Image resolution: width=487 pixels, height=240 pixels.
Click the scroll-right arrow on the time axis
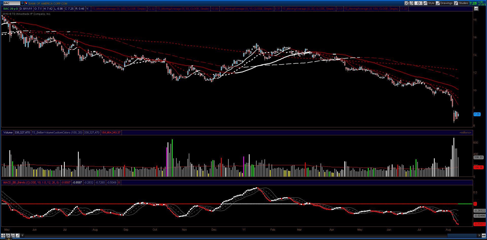click(479, 235)
